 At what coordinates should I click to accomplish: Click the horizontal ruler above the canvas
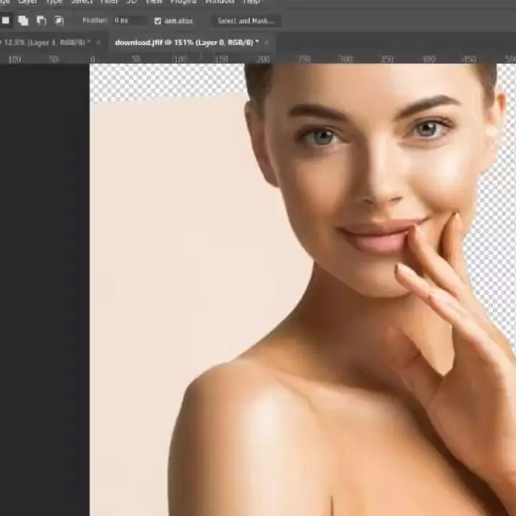pos(287,59)
